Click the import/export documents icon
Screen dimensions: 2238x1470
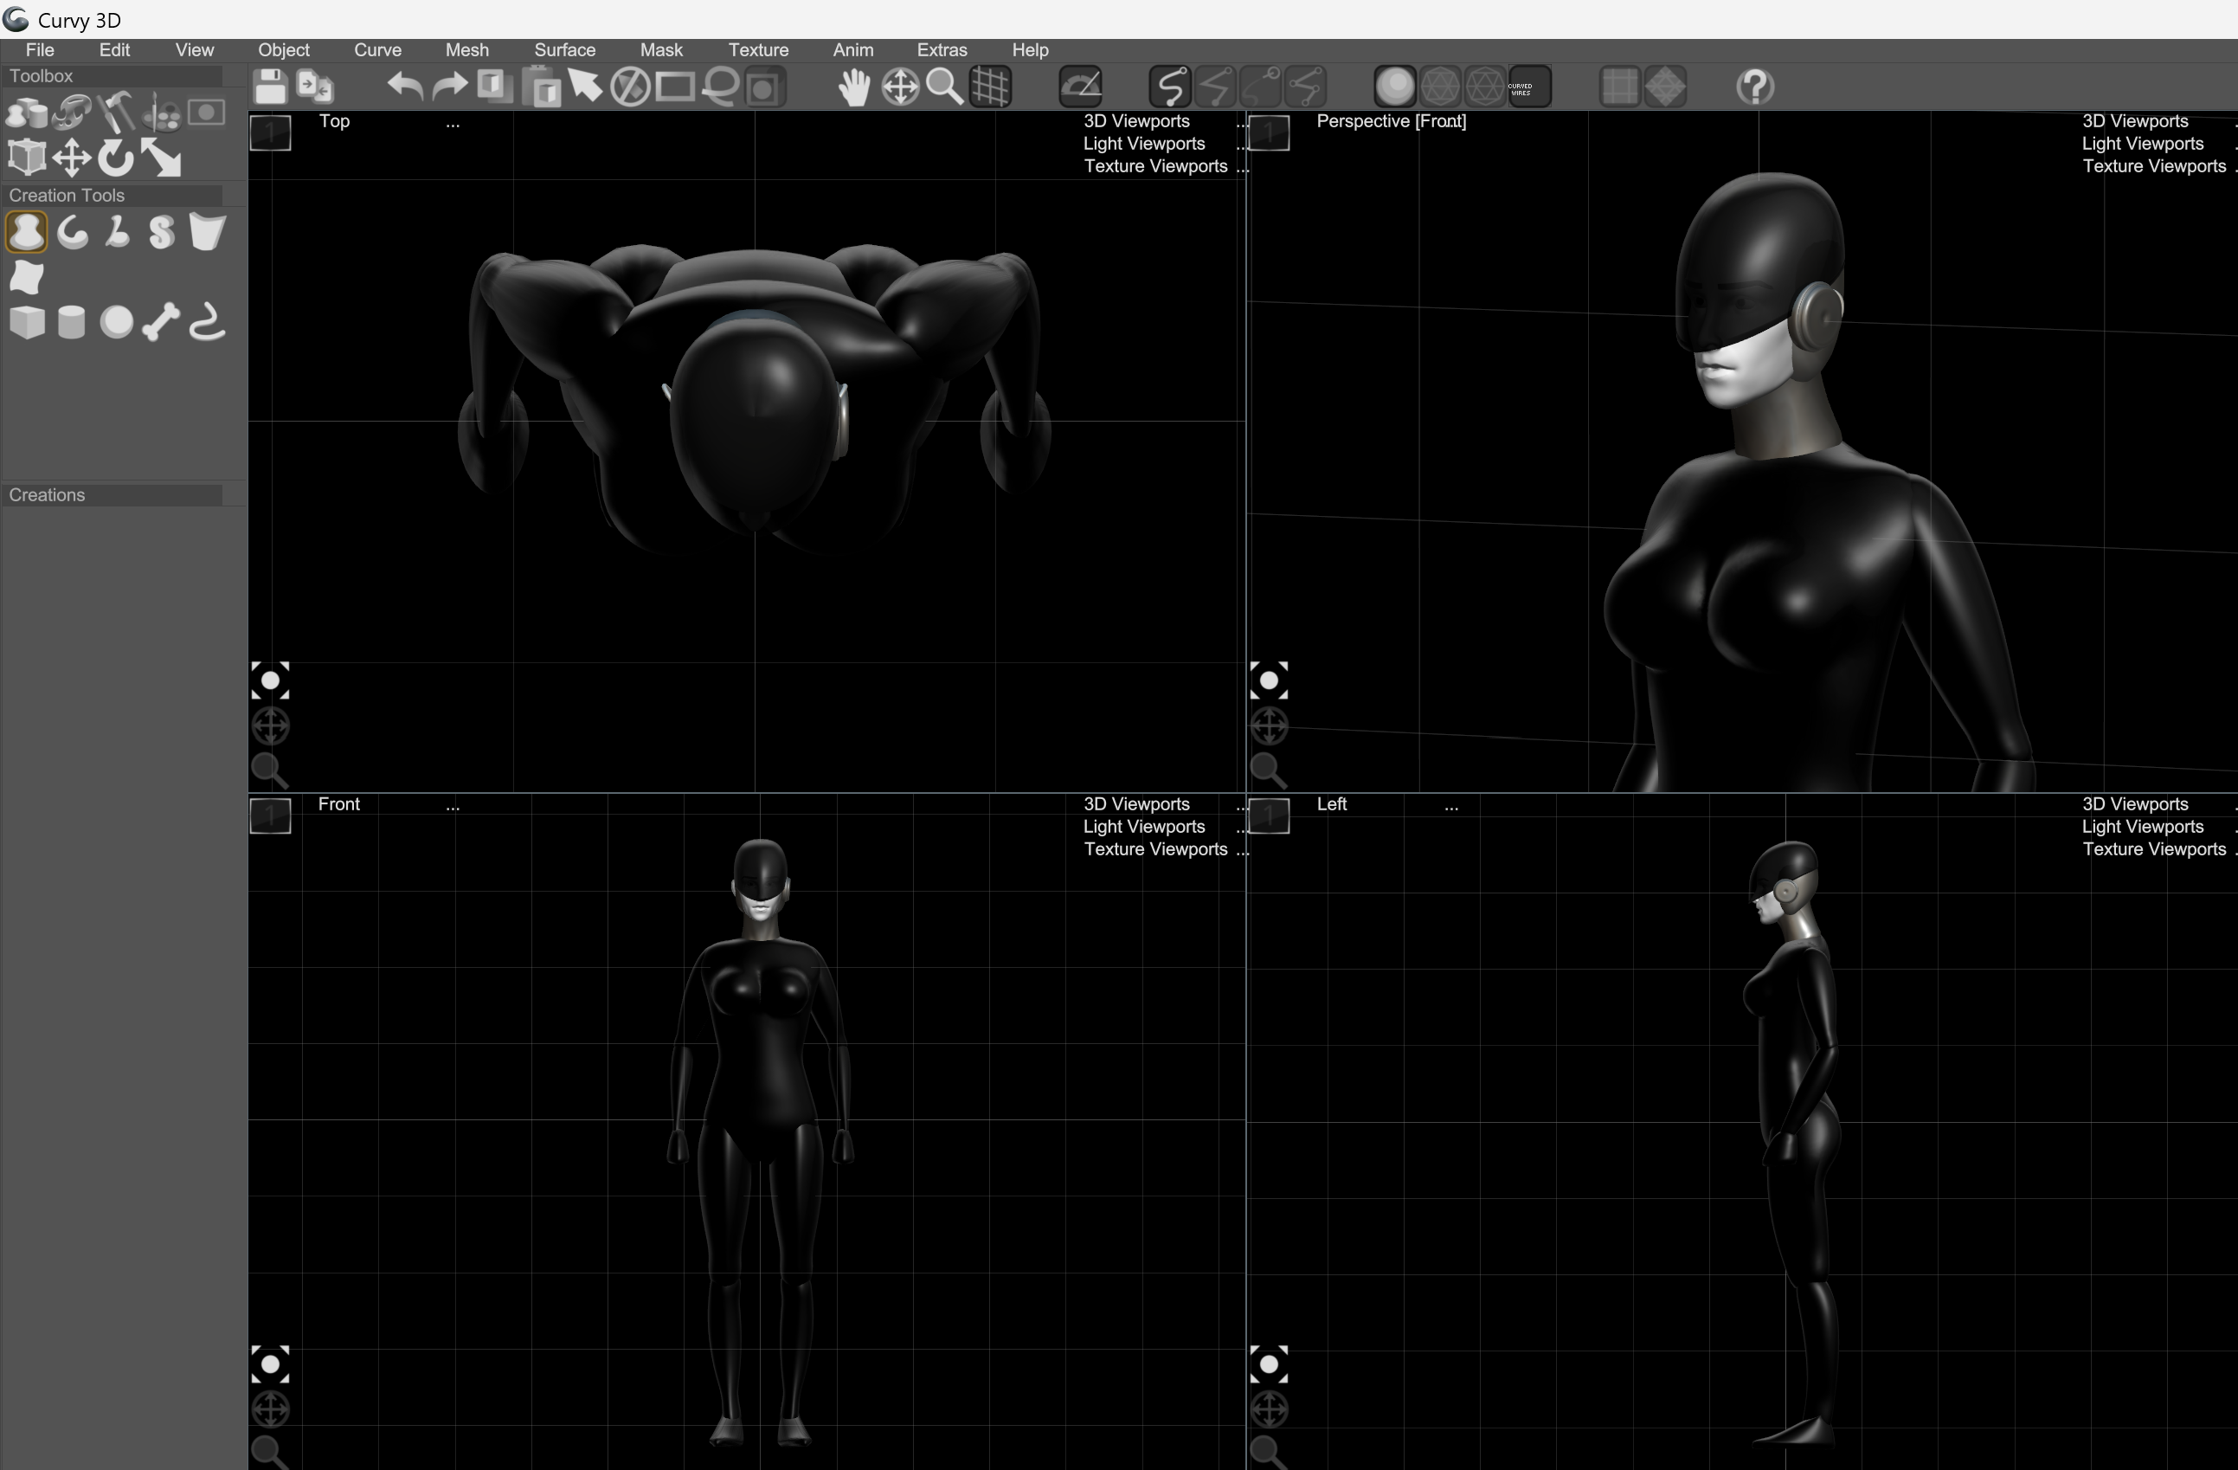(x=315, y=87)
